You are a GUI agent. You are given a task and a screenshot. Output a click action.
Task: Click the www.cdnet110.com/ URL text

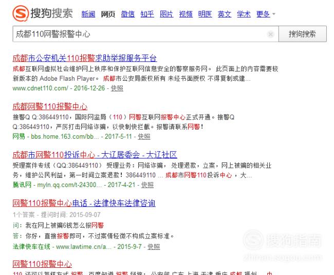[41, 88]
